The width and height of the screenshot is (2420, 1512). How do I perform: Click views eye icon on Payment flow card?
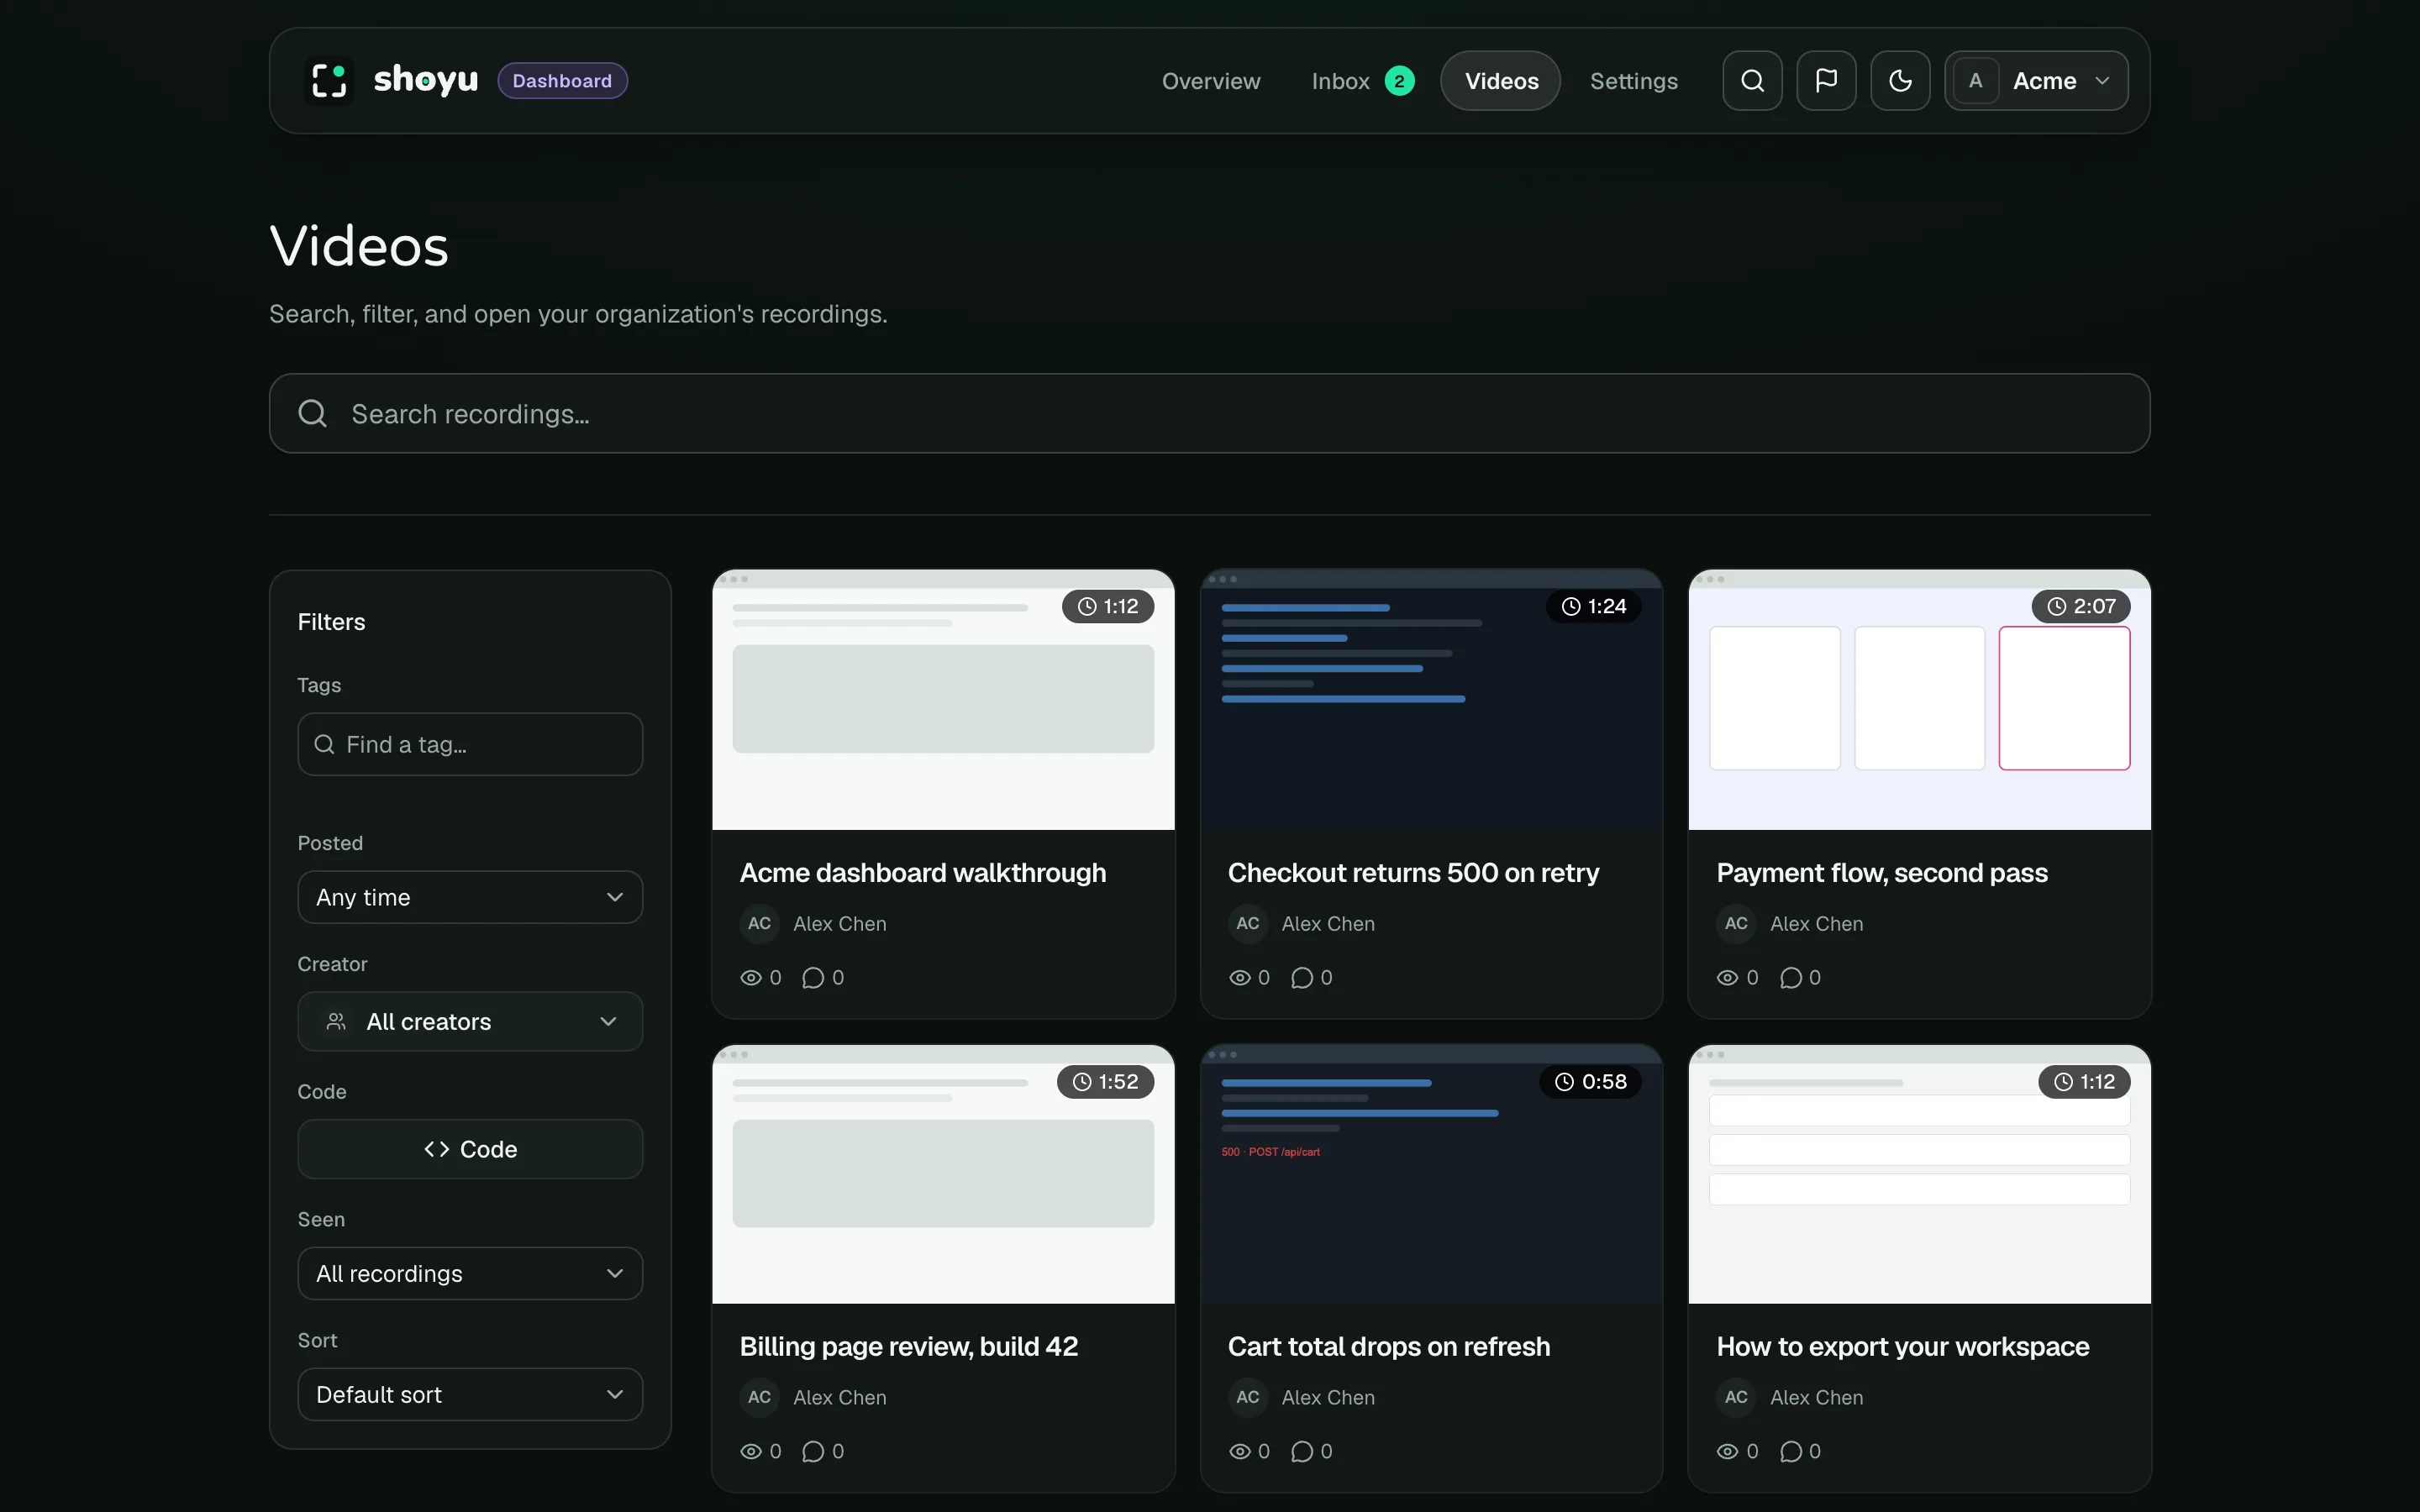click(1728, 977)
